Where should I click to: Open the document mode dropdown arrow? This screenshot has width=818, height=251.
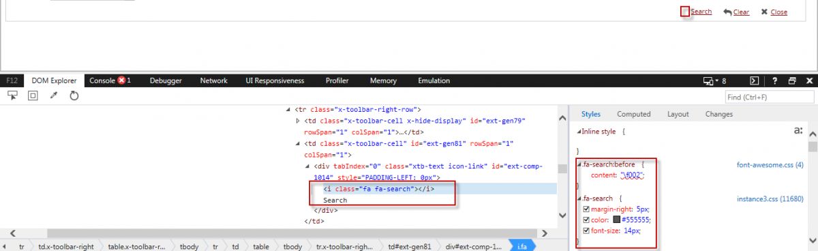[717, 80]
